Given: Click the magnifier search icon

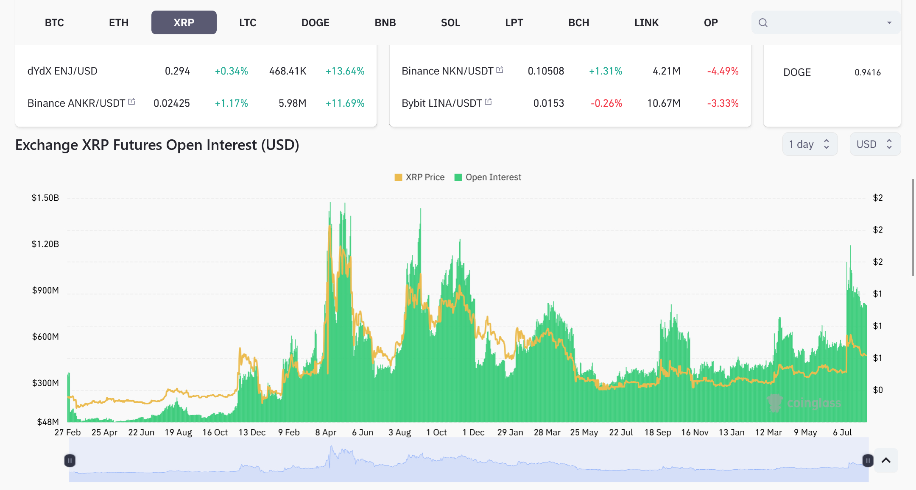Looking at the screenshot, I should tap(763, 22).
